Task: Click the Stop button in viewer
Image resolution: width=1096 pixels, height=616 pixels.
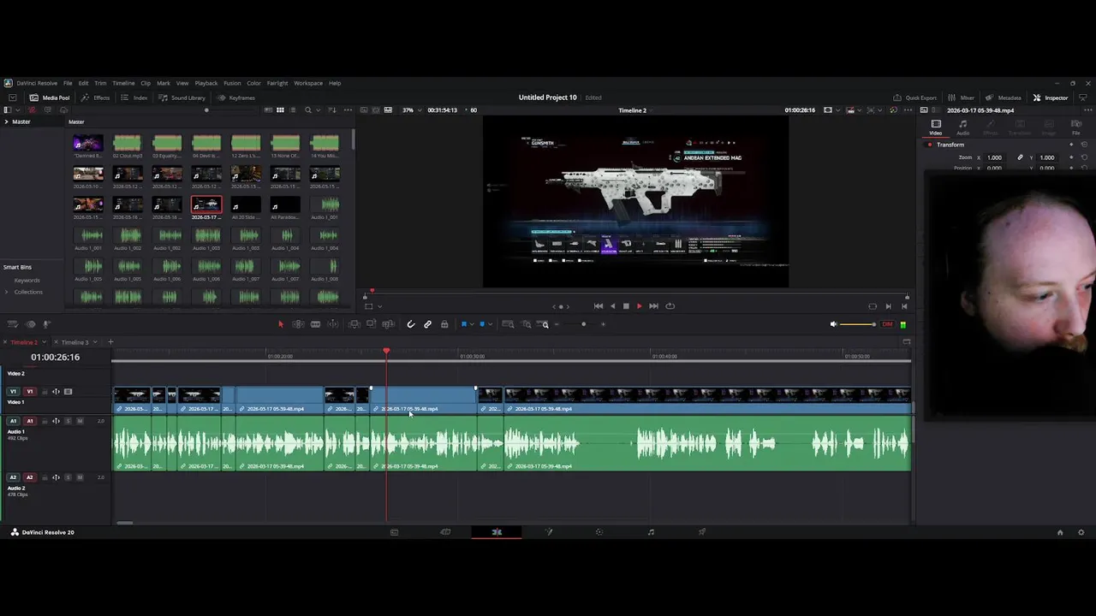Action: pos(626,306)
